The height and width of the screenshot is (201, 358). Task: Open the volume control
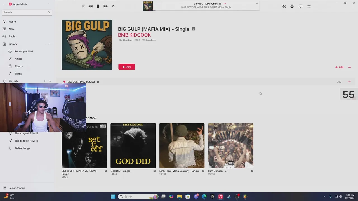284,6
